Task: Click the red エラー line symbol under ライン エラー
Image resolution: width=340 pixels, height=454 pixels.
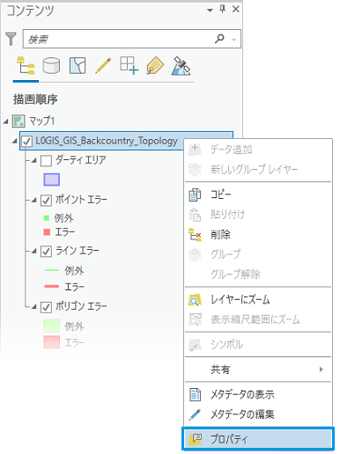Action: (x=52, y=286)
